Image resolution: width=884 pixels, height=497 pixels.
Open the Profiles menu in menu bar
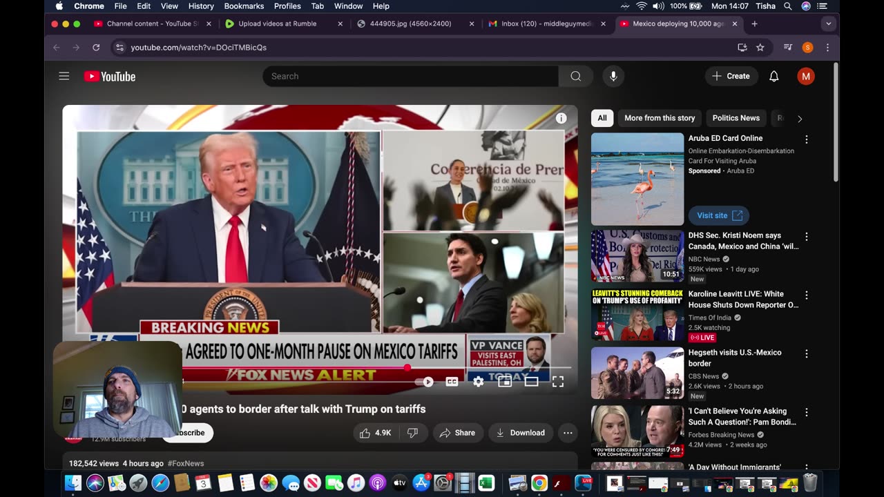click(x=287, y=6)
